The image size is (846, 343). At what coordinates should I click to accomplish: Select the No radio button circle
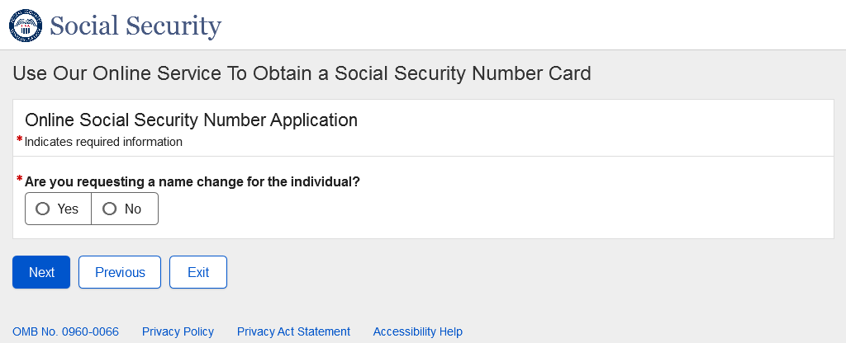[x=109, y=209]
